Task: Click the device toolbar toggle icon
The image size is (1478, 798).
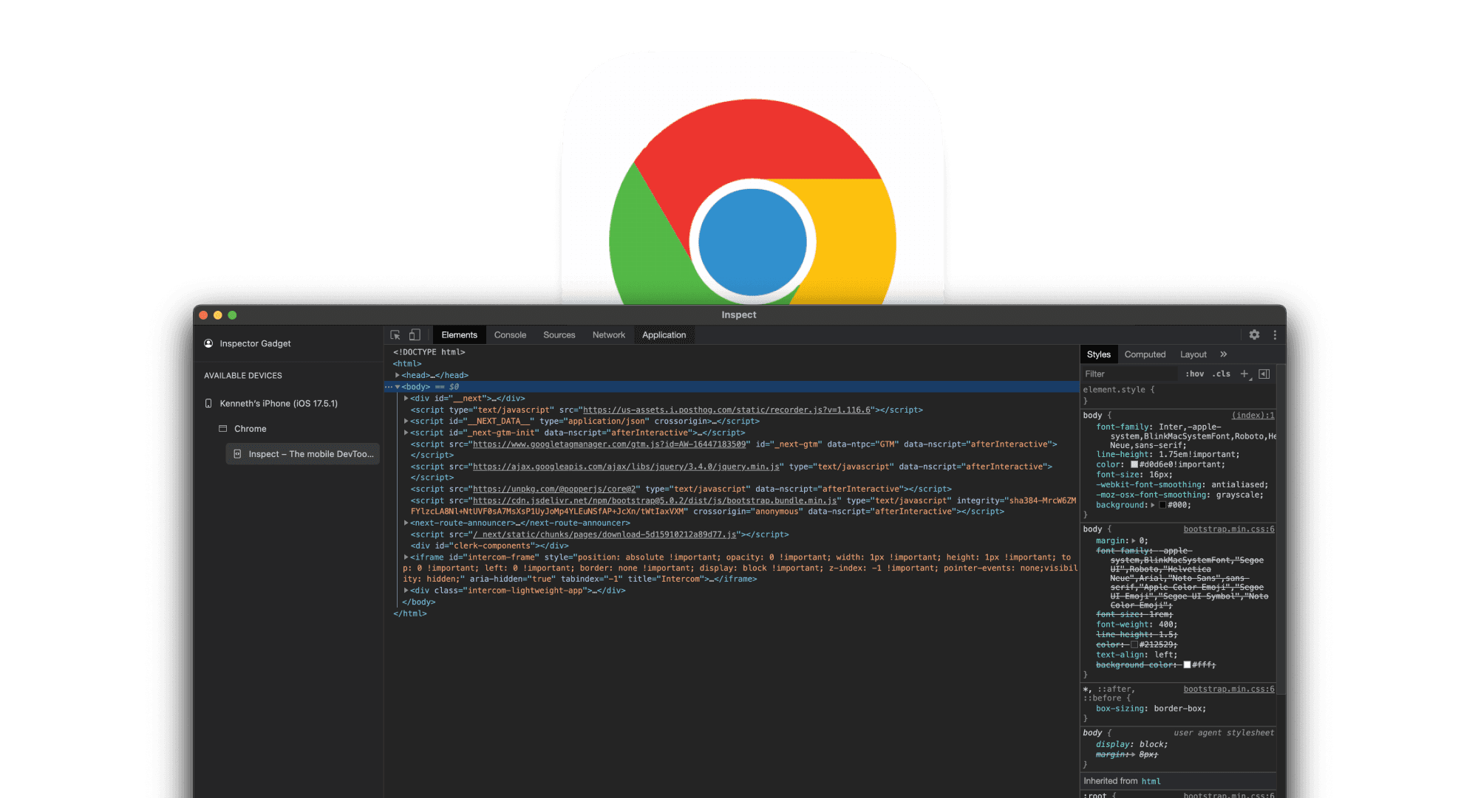Action: tap(414, 335)
